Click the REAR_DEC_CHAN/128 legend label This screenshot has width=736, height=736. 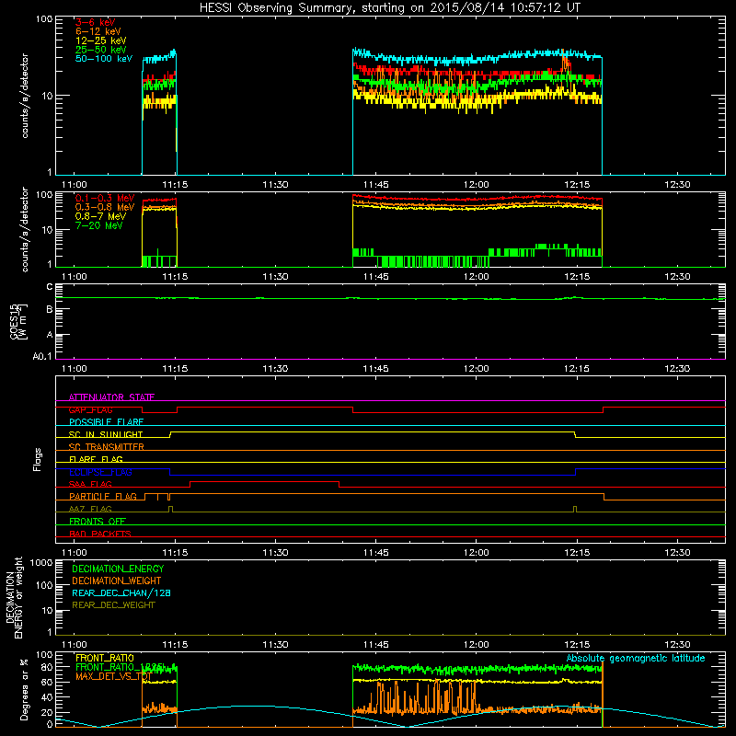point(121,592)
